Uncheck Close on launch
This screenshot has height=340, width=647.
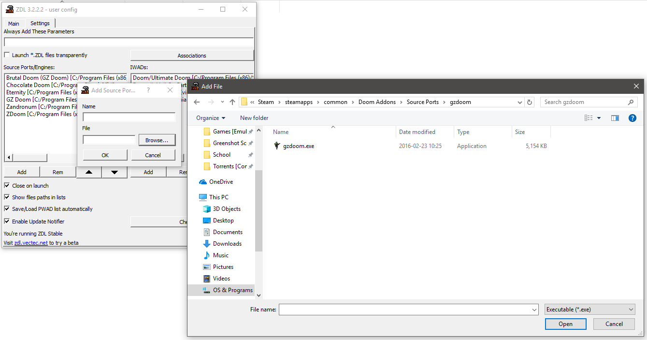click(7, 186)
